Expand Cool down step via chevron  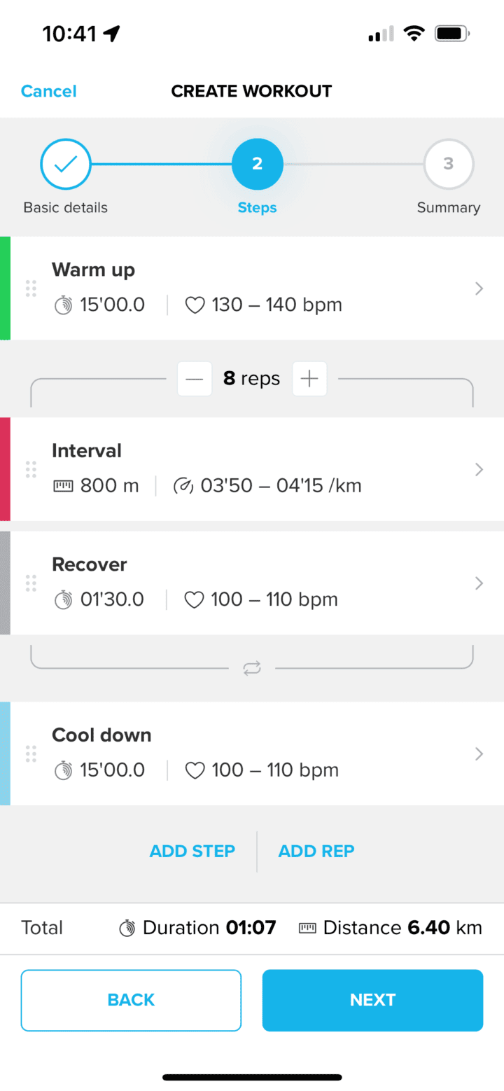tap(479, 753)
